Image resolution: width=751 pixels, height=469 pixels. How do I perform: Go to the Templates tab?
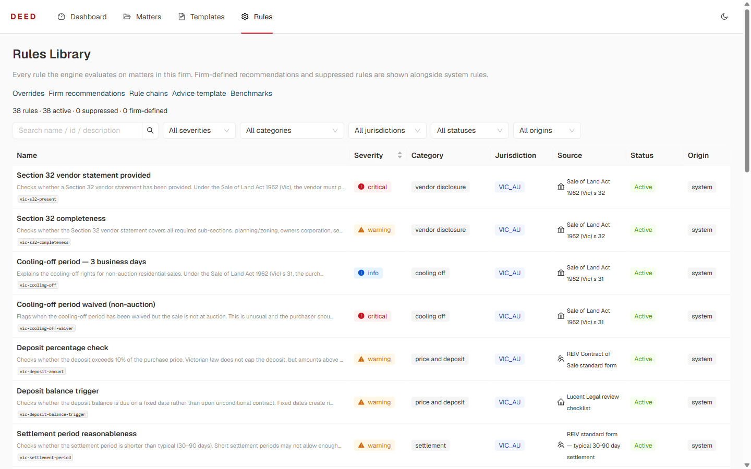click(201, 17)
